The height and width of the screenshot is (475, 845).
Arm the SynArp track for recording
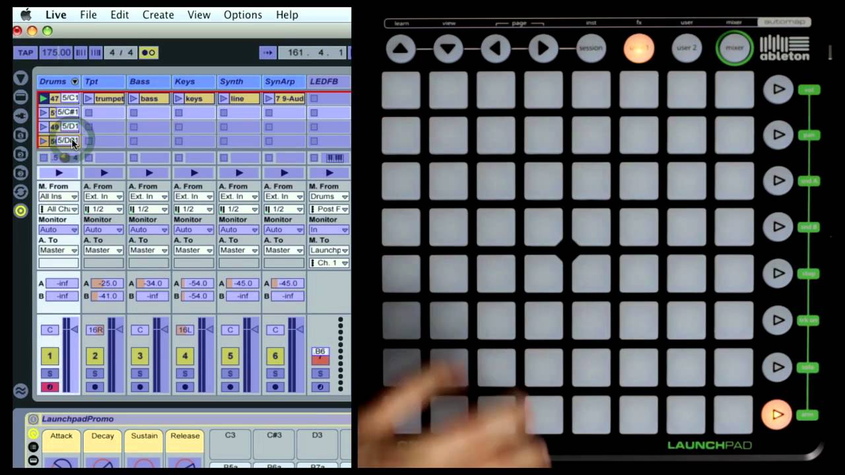pos(275,387)
